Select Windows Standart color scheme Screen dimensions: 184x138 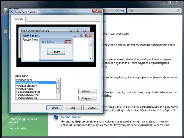click(x=26, y=86)
